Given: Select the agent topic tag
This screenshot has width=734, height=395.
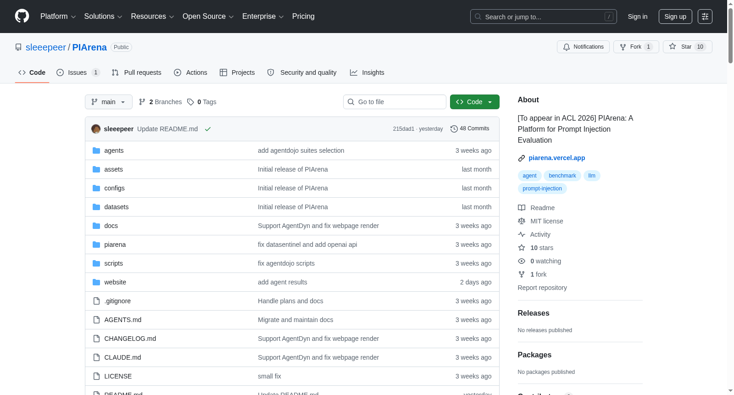Looking at the screenshot, I should click(x=529, y=176).
